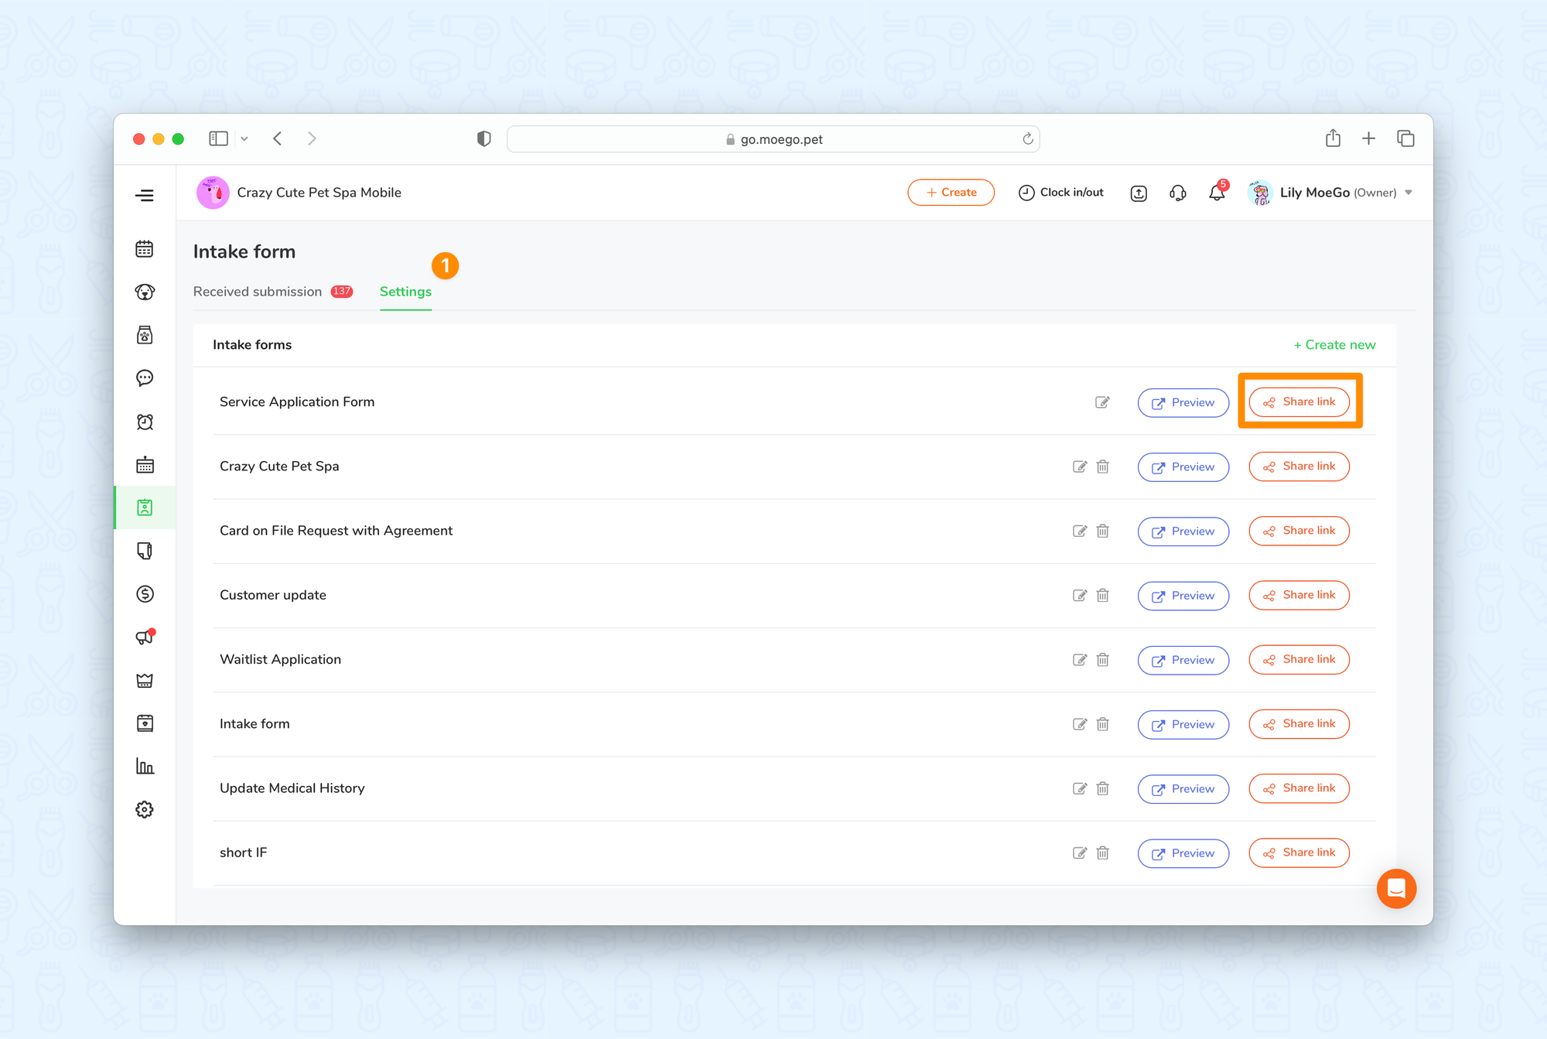This screenshot has width=1547, height=1039.
Task: Click the alarm clock reminder icon
Action: tap(145, 422)
